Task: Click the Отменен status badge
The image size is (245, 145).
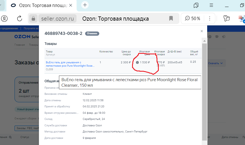Action: point(92,33)
